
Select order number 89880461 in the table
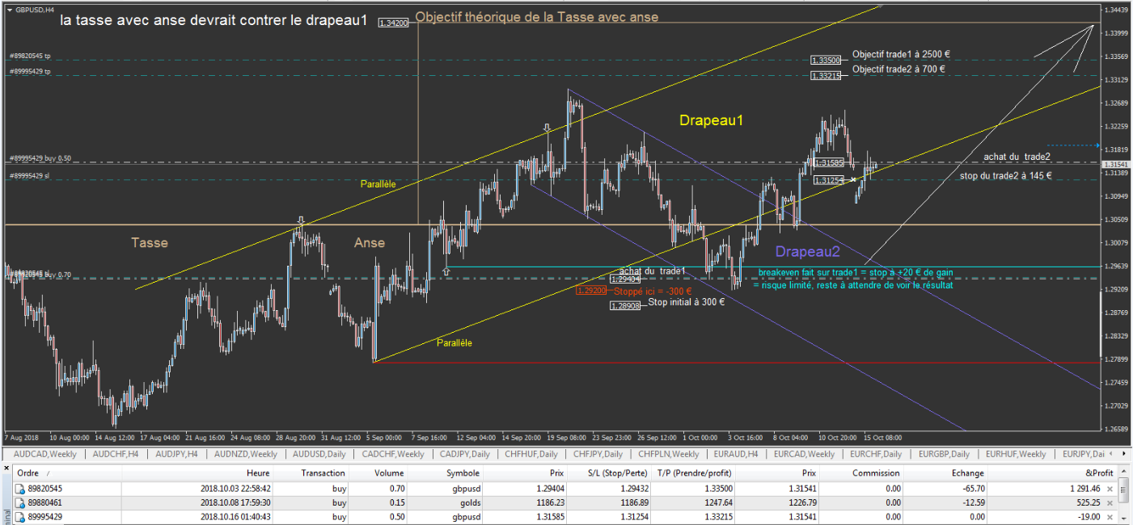46,502
